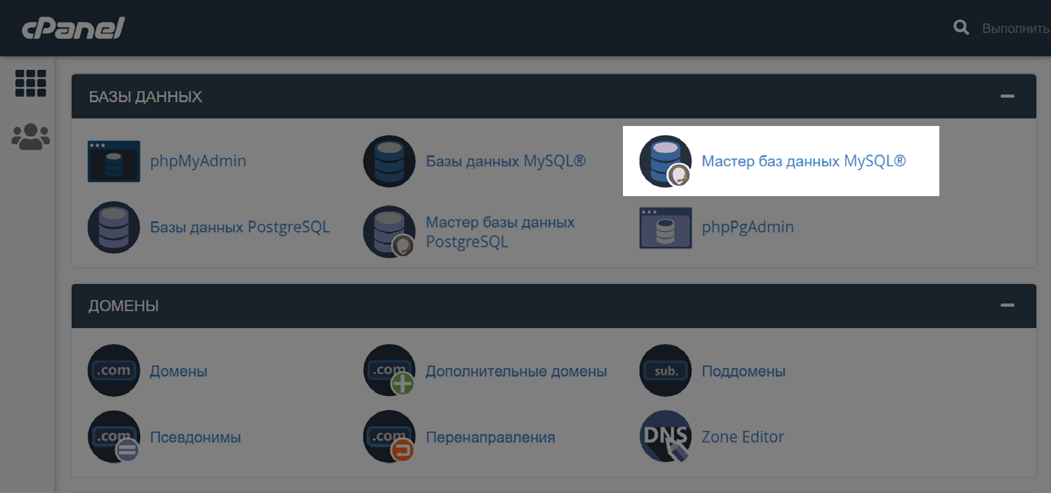Click the Мастер баз данных MySQL icon

click(x=666, y=161)
